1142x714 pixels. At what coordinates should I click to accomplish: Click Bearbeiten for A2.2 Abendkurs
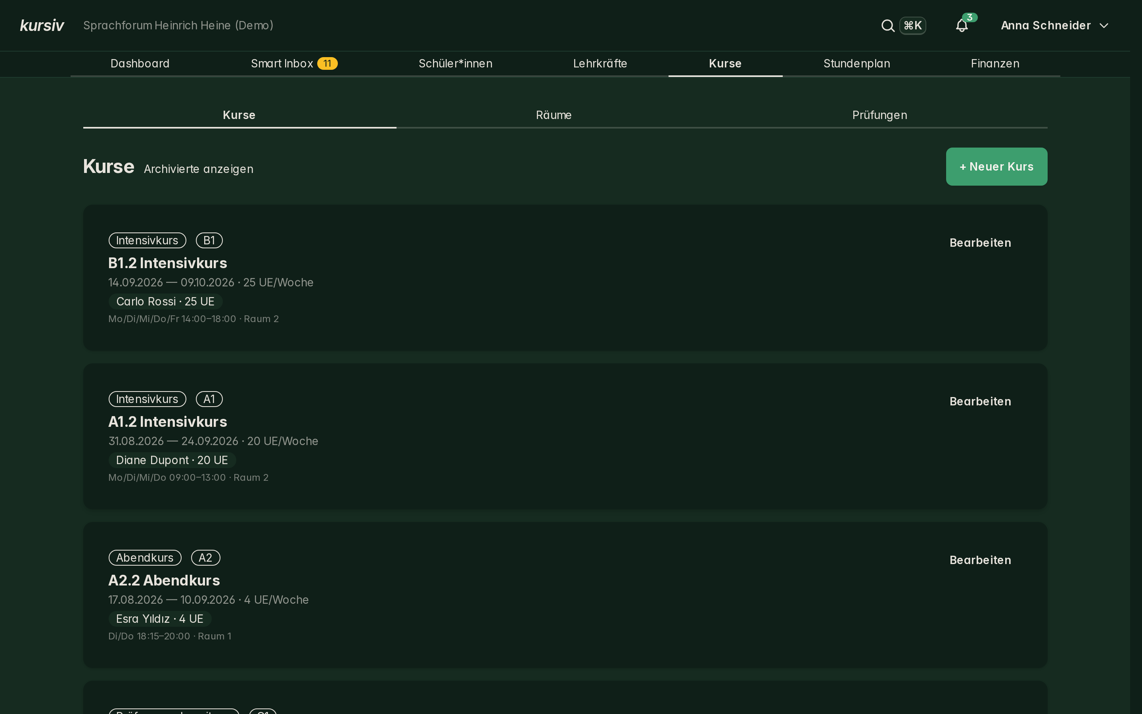tap(980, 560)
